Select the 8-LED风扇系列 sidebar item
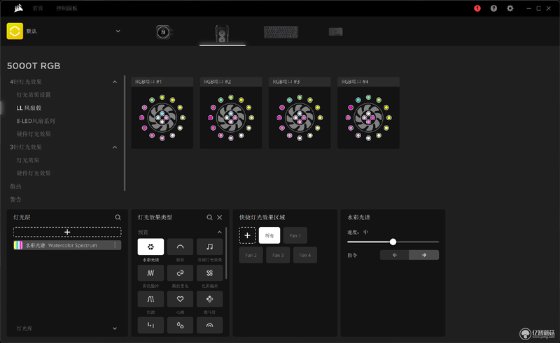 pos(36,121)
